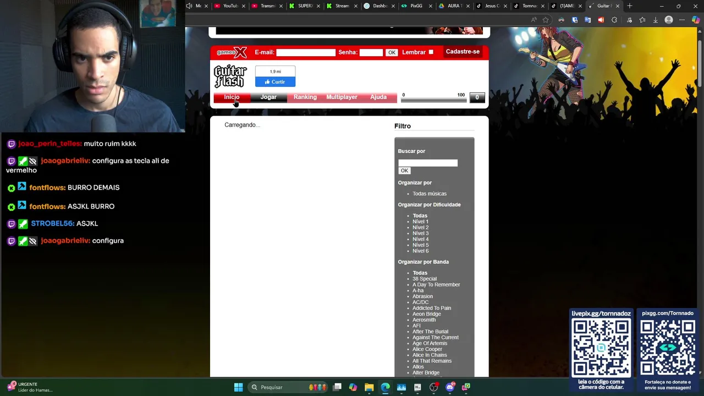Click the E-mail input field
The image size is (704, 396).
click(306, 52)
